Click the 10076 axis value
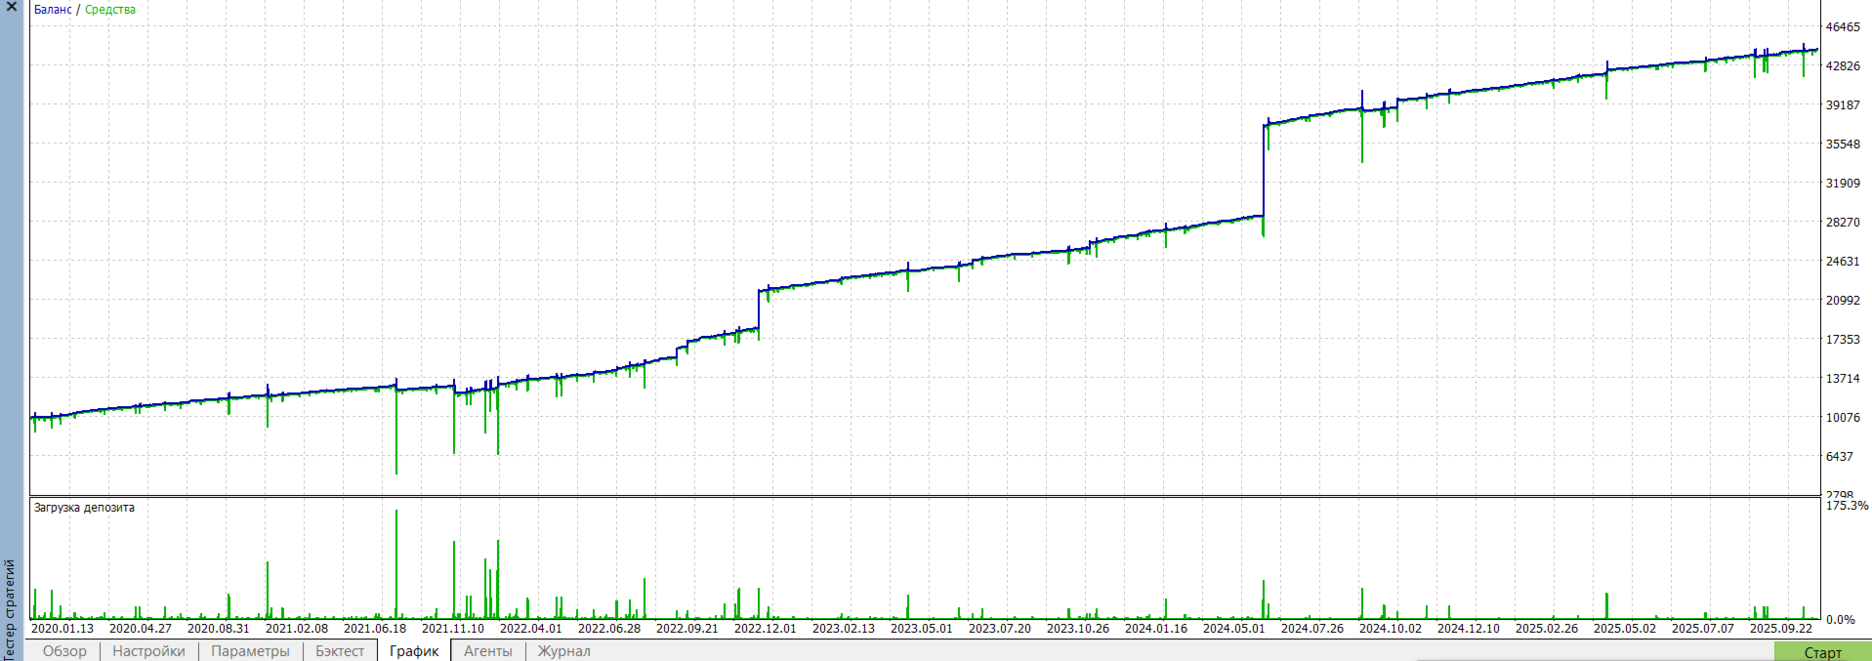1872x661 pixels. (1843, 418)
